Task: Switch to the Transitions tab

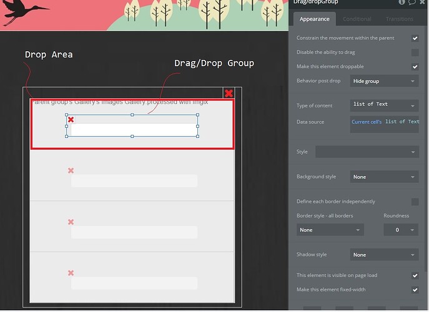Action: click(x=400, y=19)
